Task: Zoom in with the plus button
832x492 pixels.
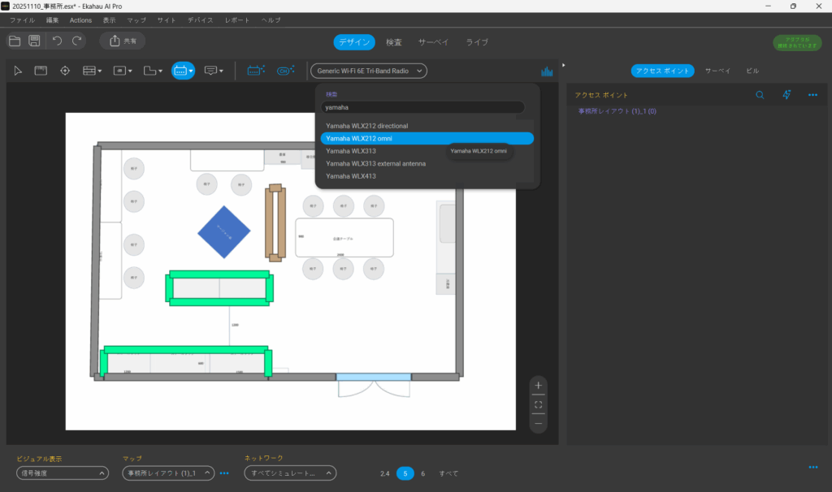Action: click(x=538, y=386)
